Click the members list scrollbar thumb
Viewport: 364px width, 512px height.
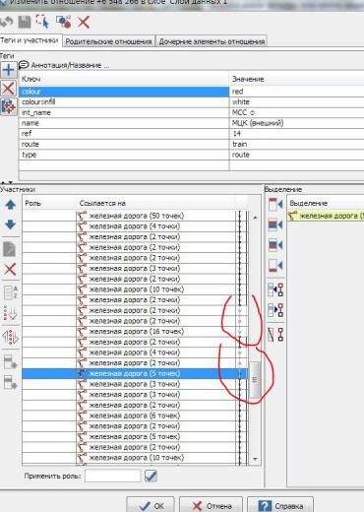coord(255,379)
